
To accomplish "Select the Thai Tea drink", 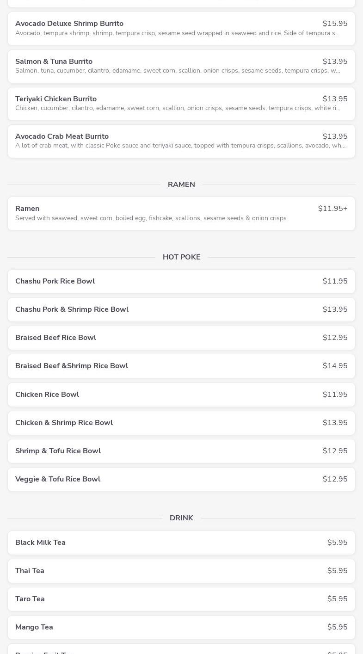I will click(181, 571).
